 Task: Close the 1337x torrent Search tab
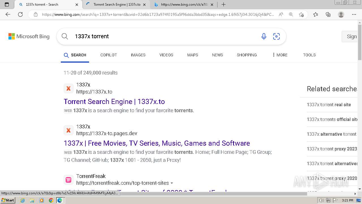(77, 5)
